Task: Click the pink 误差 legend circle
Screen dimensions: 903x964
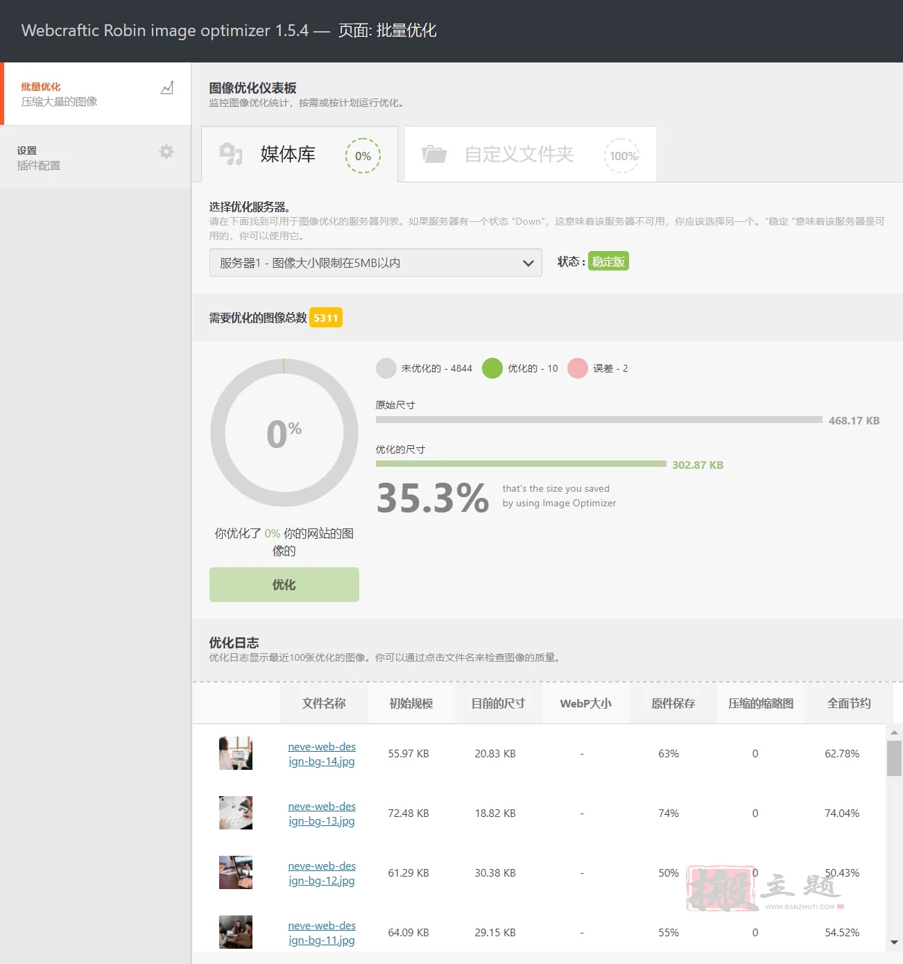Action: pyautogui.click(x=578, y=368)
